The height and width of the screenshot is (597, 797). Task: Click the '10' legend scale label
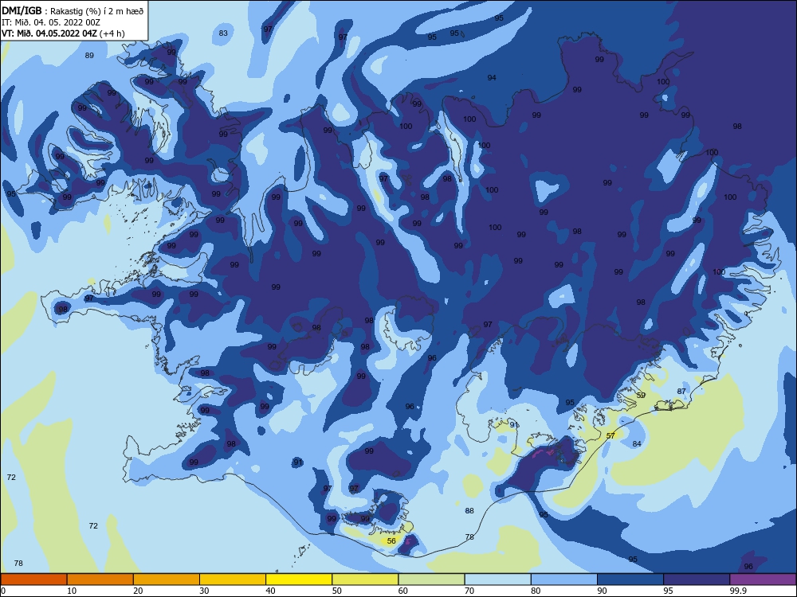[x=72, y=591]
